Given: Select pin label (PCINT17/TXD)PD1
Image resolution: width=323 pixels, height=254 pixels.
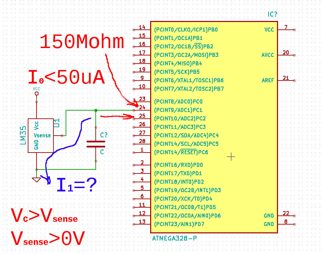Looking at the screenshot, I should coord(178,173).
